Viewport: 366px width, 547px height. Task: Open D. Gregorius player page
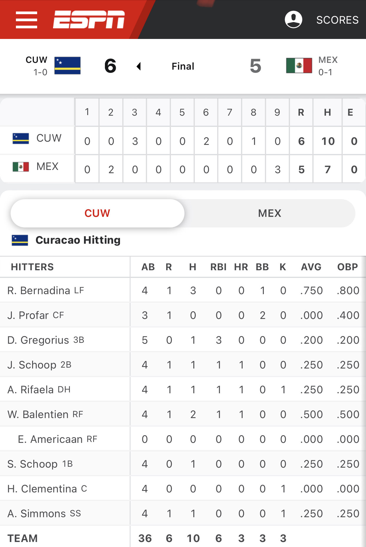pos(38,340)
